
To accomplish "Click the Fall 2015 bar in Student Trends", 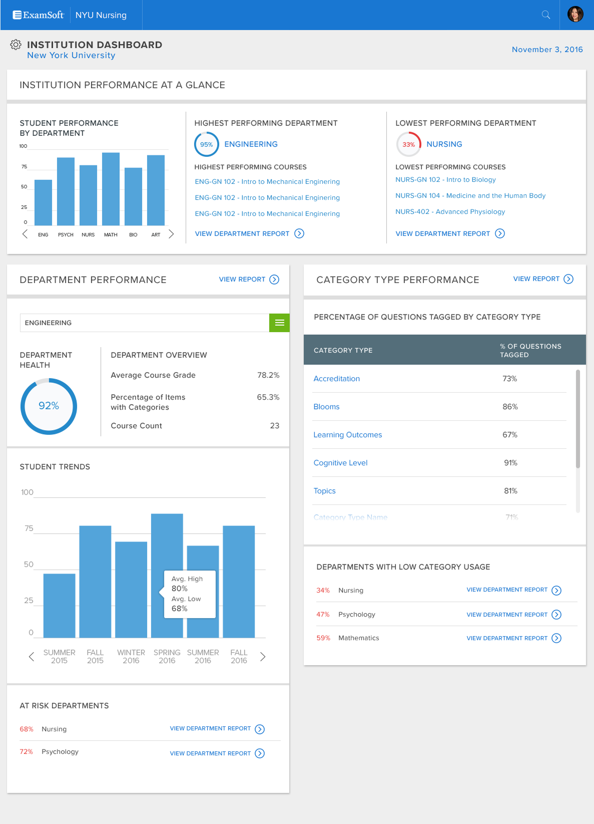I will (x=95, y=581).
